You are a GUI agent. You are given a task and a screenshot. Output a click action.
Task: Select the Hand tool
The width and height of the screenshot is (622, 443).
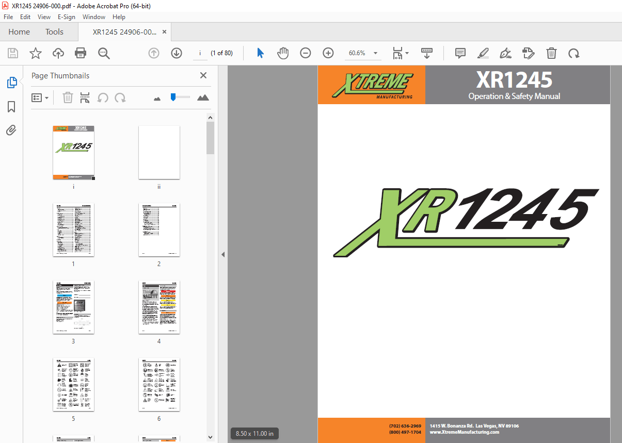[x=283, y=53]
